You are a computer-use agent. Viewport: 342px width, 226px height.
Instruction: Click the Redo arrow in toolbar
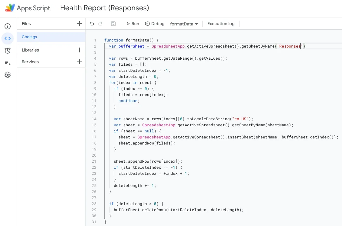point(100,24)
